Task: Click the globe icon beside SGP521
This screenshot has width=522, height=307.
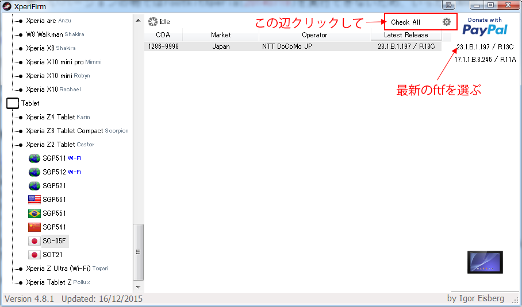Action: 34,186
